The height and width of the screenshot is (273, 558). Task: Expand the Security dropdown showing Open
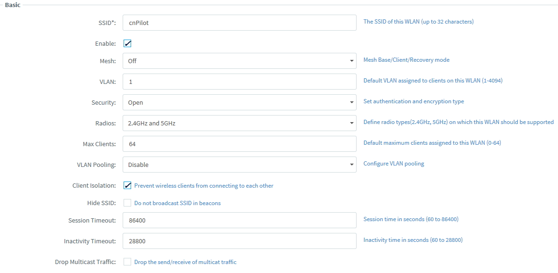(239, 102)
